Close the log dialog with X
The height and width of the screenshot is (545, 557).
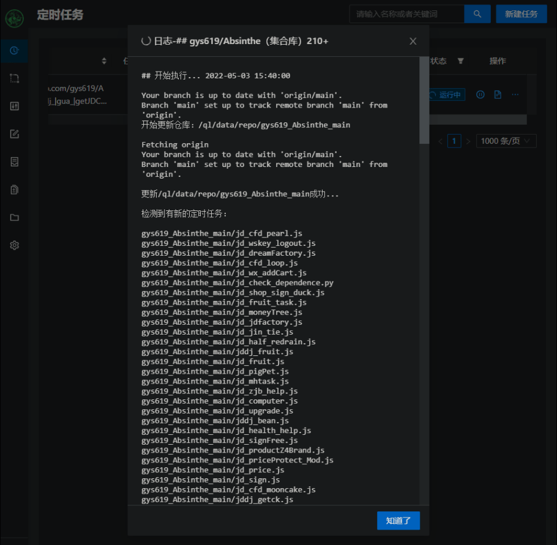point(413,41)
